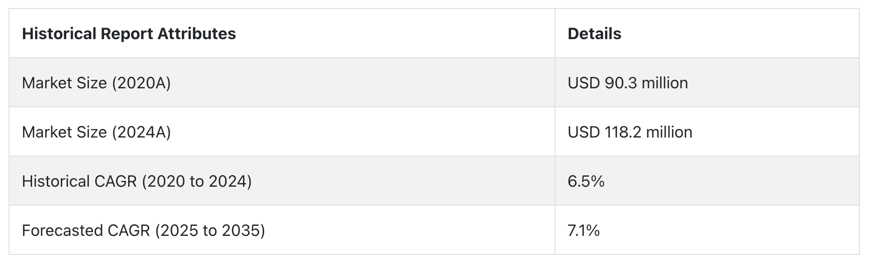Select the USD 118.2 million value

630,132
